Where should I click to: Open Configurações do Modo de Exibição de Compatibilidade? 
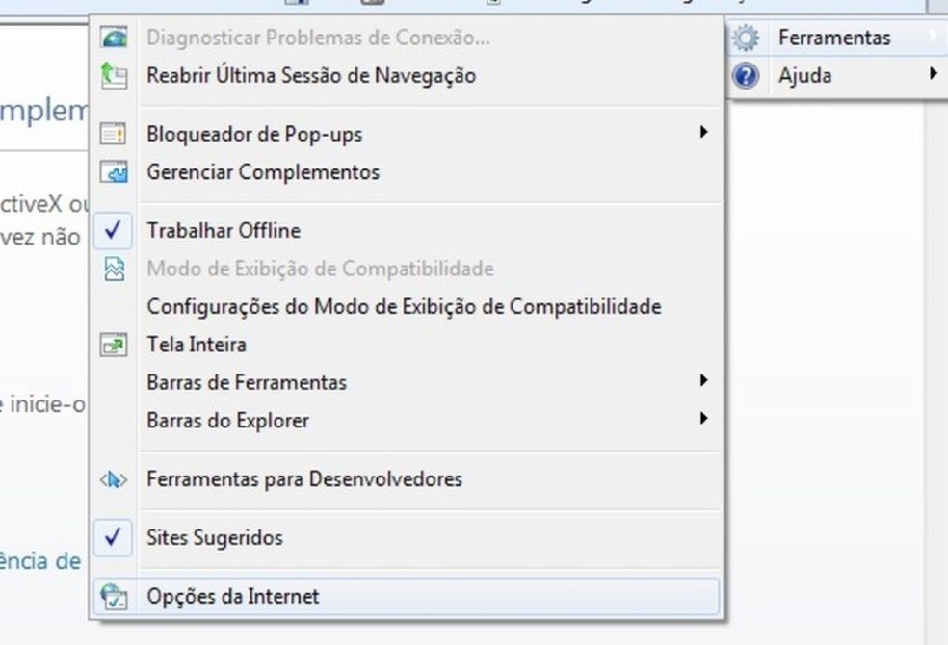[404, 307]
